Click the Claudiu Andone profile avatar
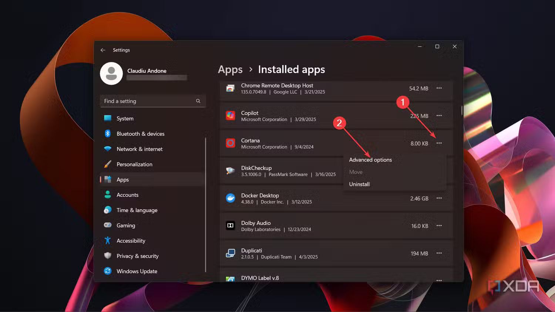 tap(111, 74)
